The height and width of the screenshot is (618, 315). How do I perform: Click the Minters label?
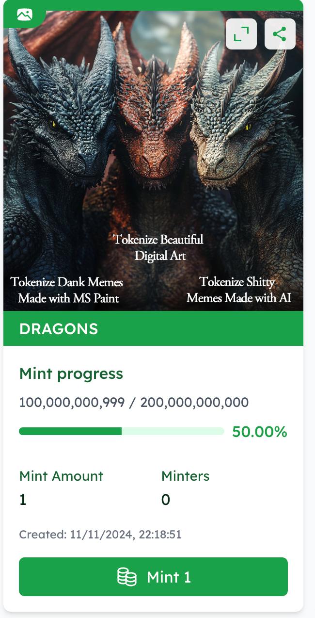(x=185, y=476)
